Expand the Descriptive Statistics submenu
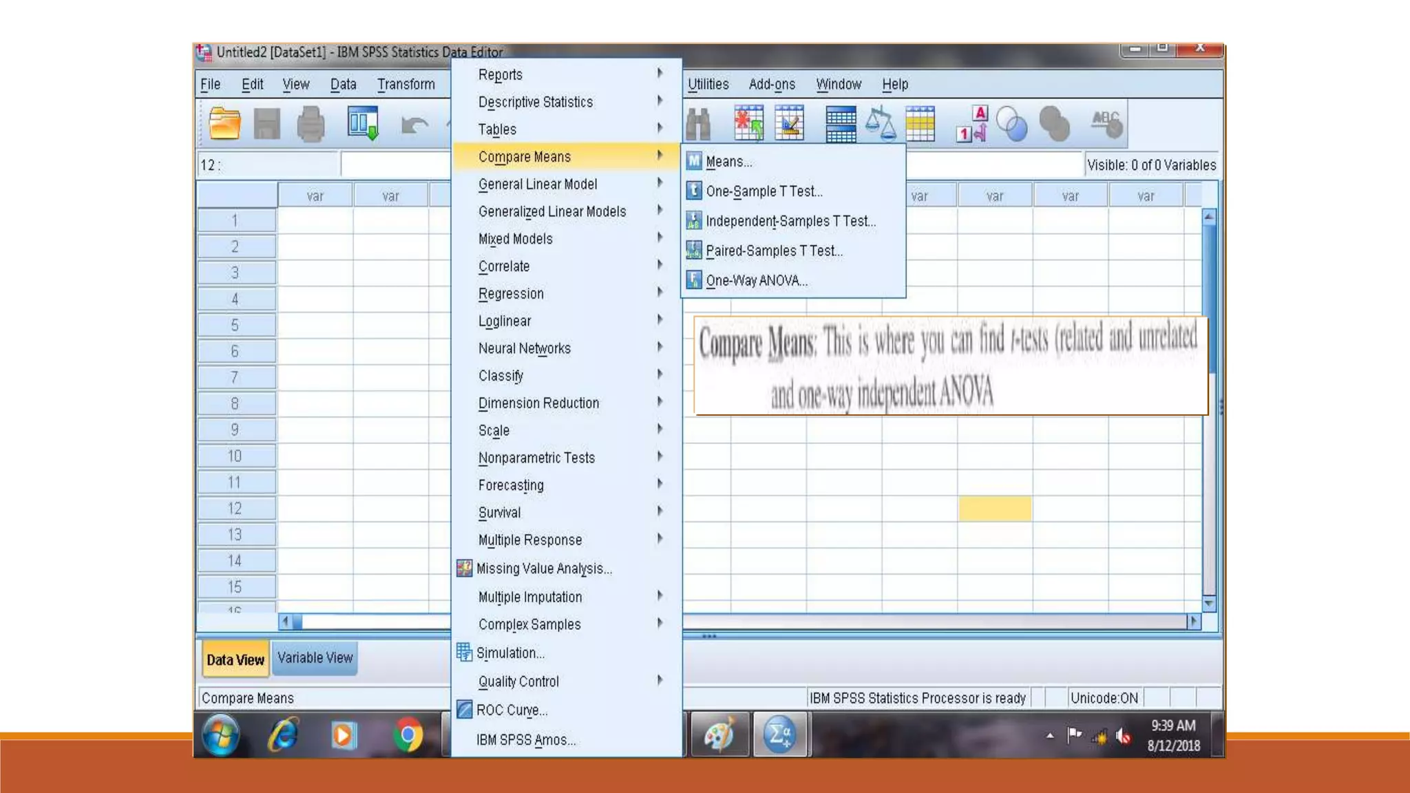1410x793 pixels. 536,102
